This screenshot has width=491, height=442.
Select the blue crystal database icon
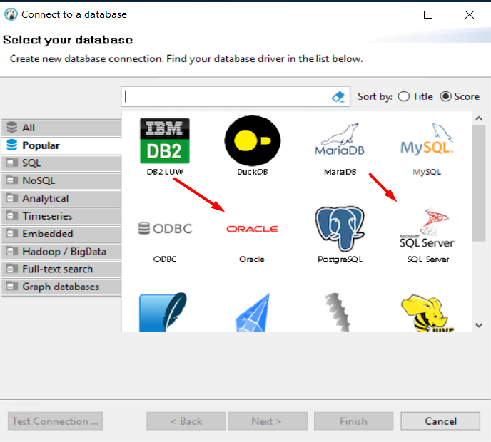tap(253, 312)
